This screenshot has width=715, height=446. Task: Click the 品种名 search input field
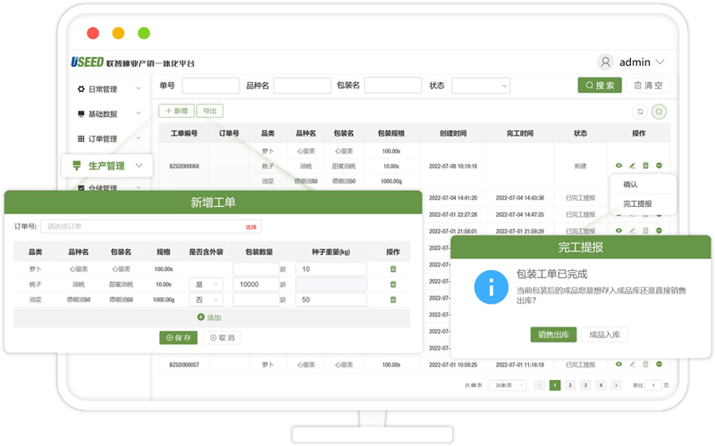point(302,86)
